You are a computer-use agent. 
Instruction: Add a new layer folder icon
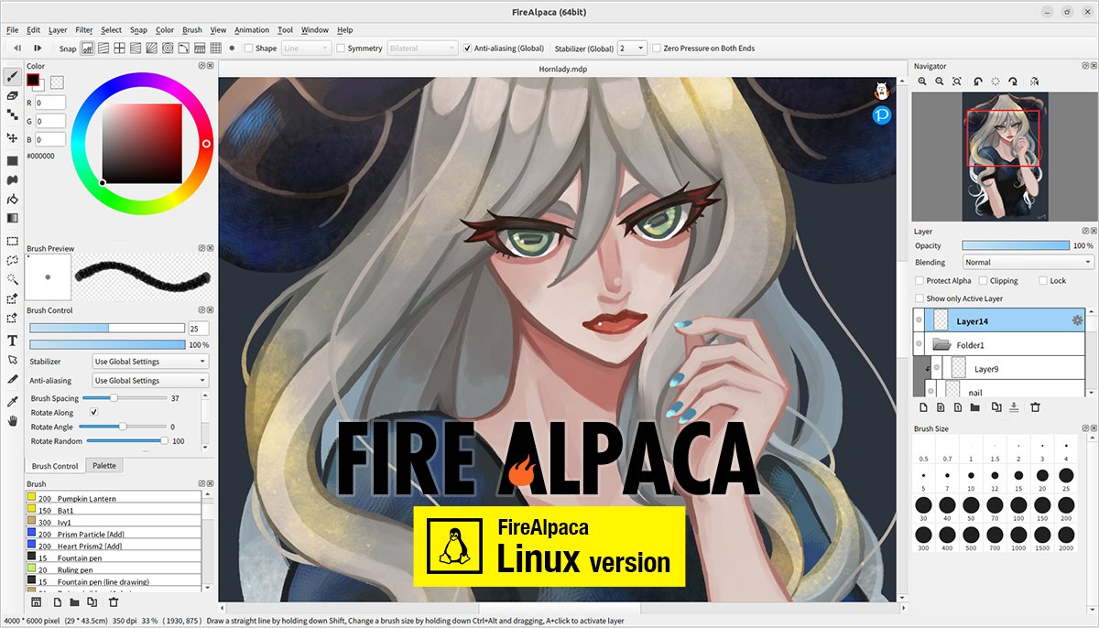(974, 407)
